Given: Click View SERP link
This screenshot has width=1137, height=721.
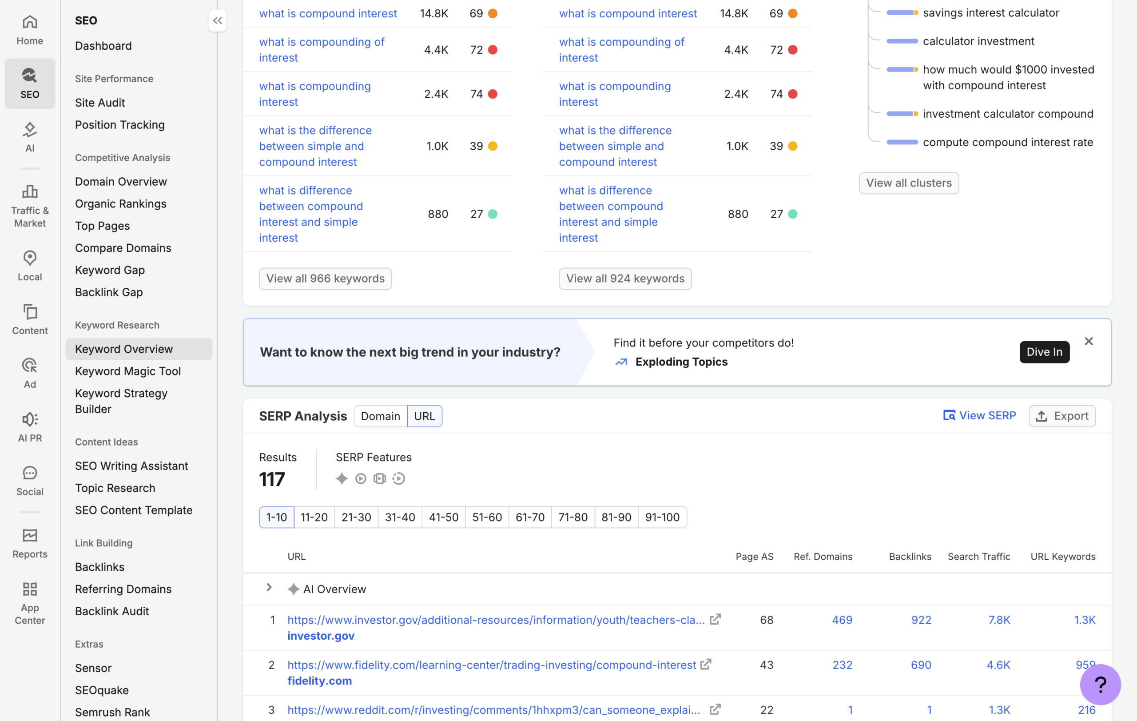Looking at the screenshot, I should [x=979, y=415].
